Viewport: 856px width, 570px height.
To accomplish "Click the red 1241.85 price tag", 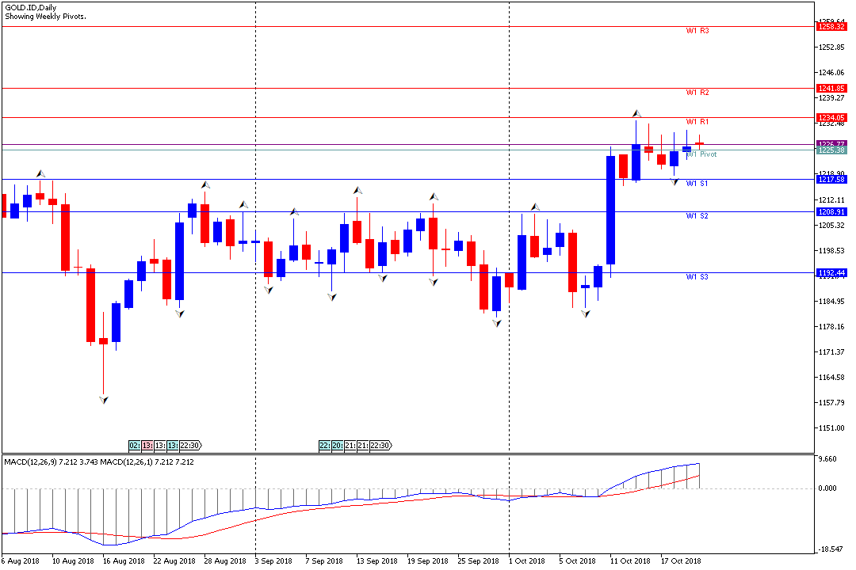I will [831, 89].
